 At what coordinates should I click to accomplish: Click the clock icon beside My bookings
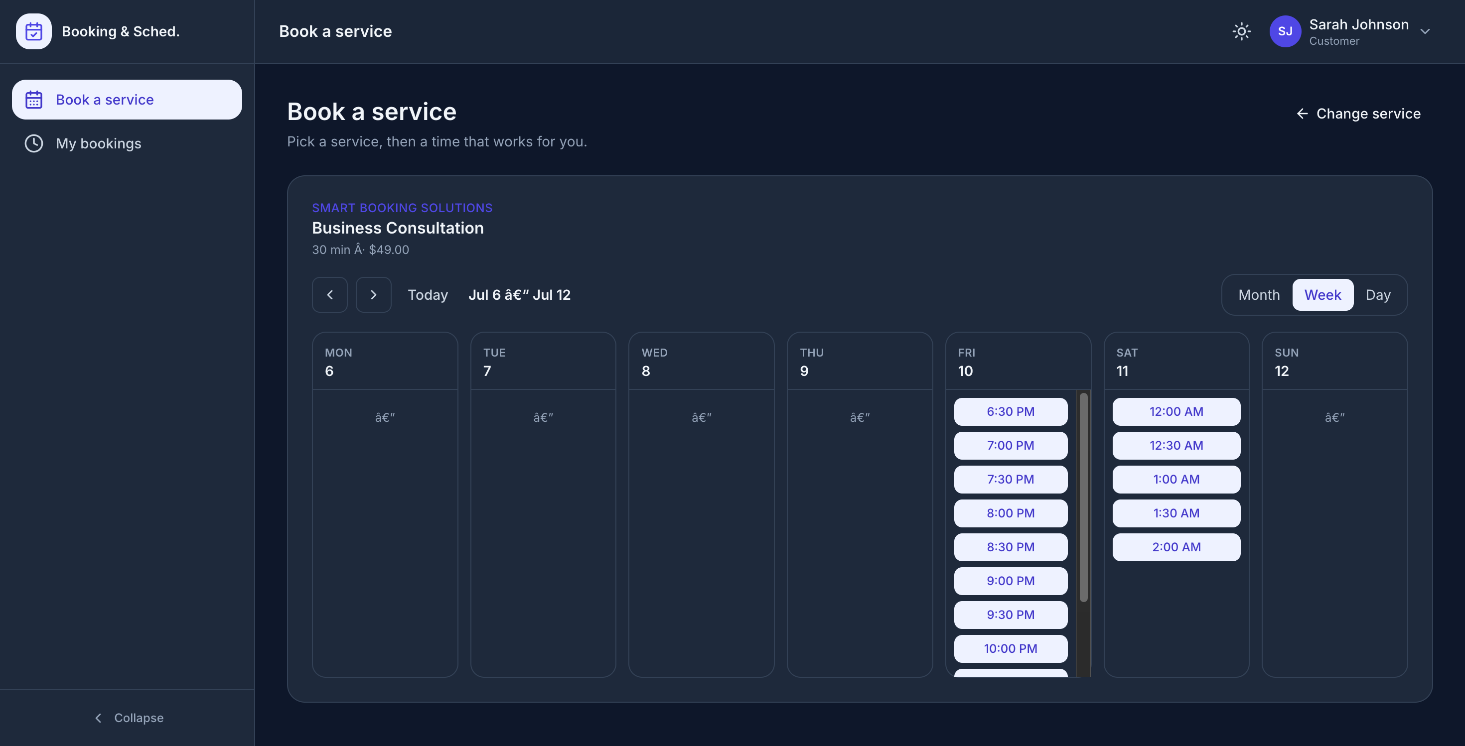point(33,143)
